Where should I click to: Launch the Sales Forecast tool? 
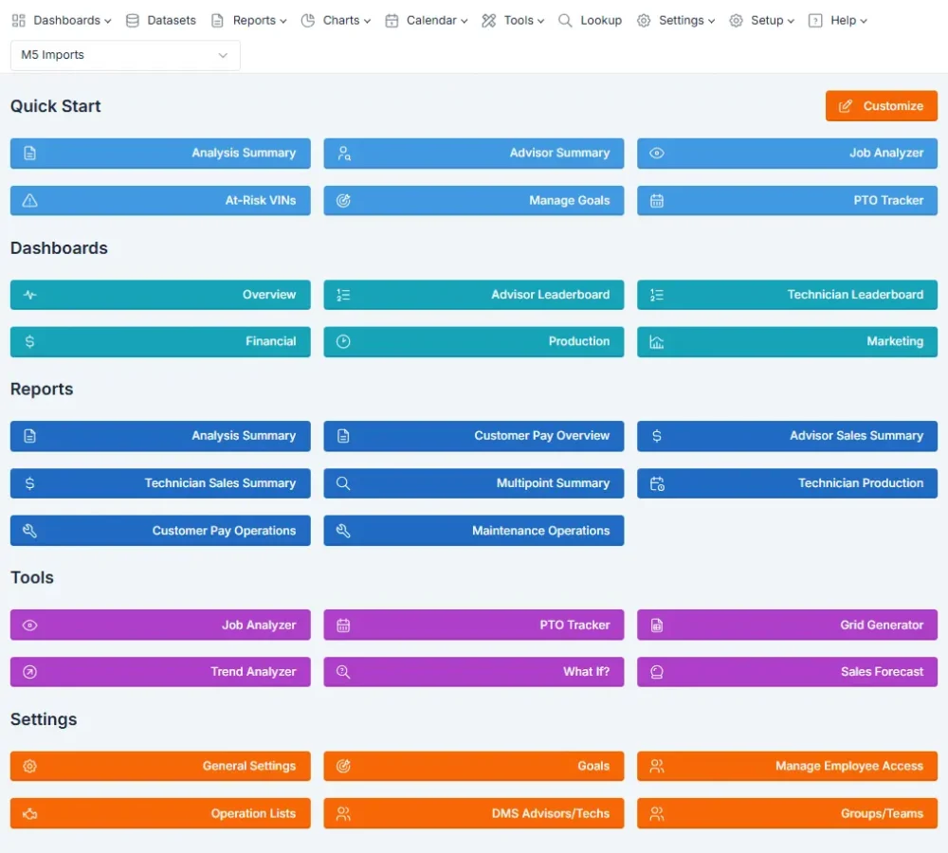[787, 672]
